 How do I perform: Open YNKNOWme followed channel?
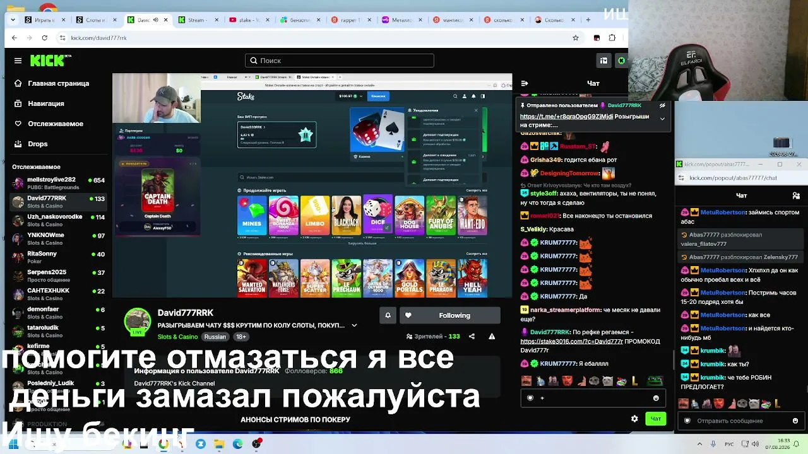[58, 238]
